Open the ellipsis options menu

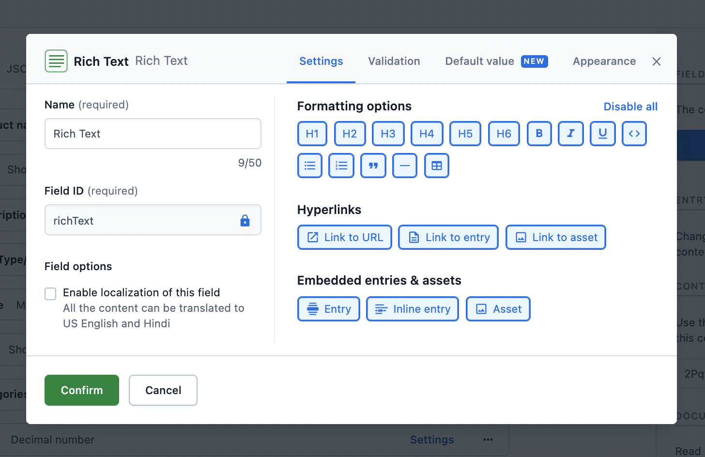point(488,440)
